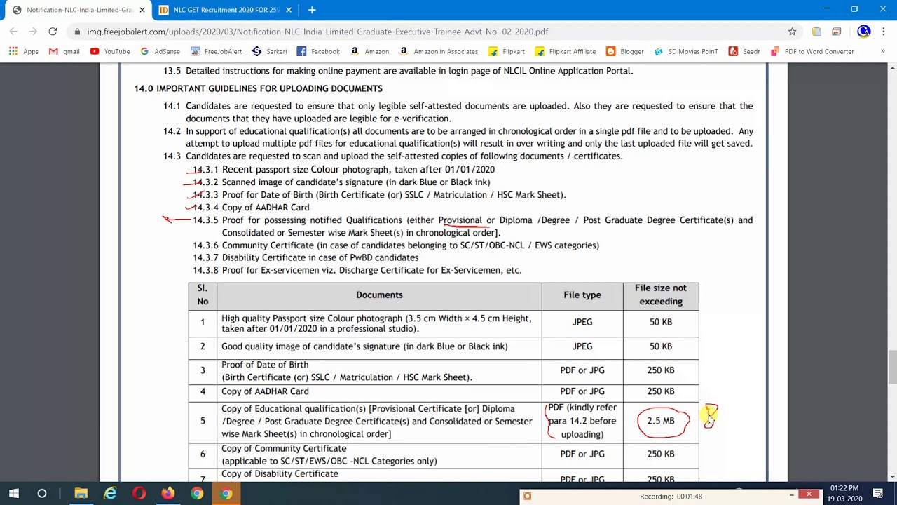Open the Seedr bookmark
The width and height of the screenshot is (897, 505).
coord(744,51)
